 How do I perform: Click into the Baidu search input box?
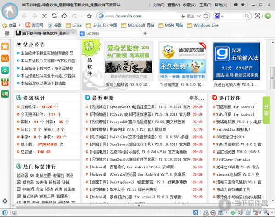[234, 16]
